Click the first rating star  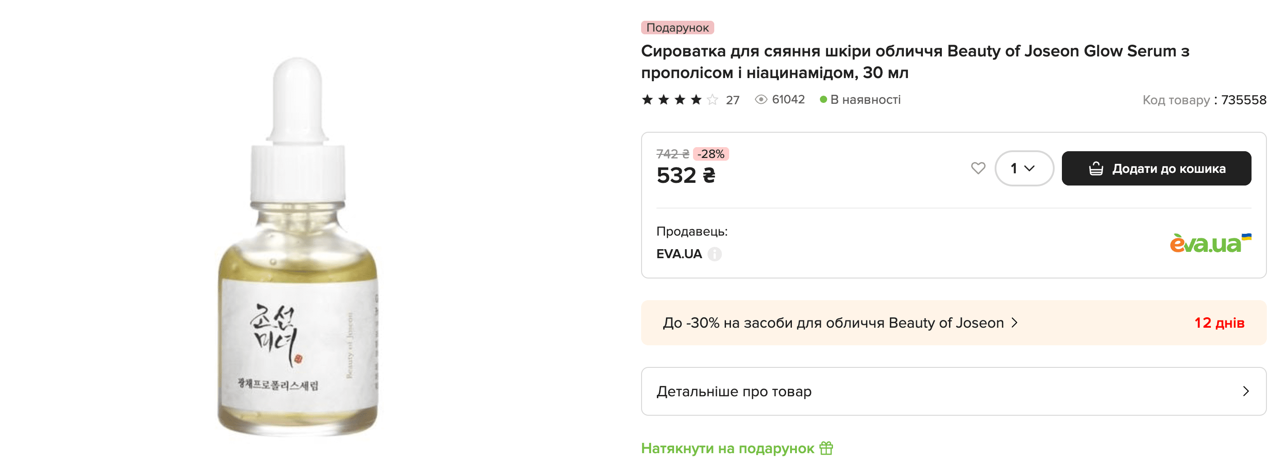[x=647, y=100]
